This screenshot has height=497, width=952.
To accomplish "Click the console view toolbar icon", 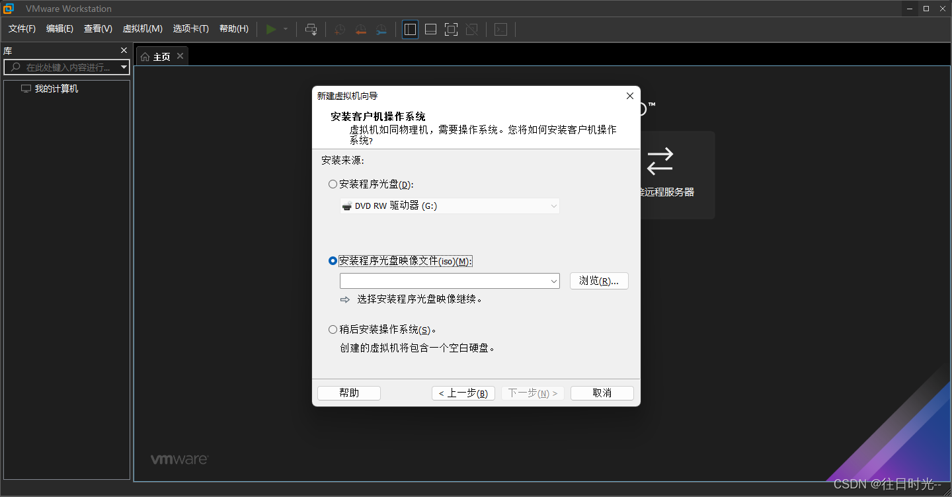I will (x=500, y=29).
